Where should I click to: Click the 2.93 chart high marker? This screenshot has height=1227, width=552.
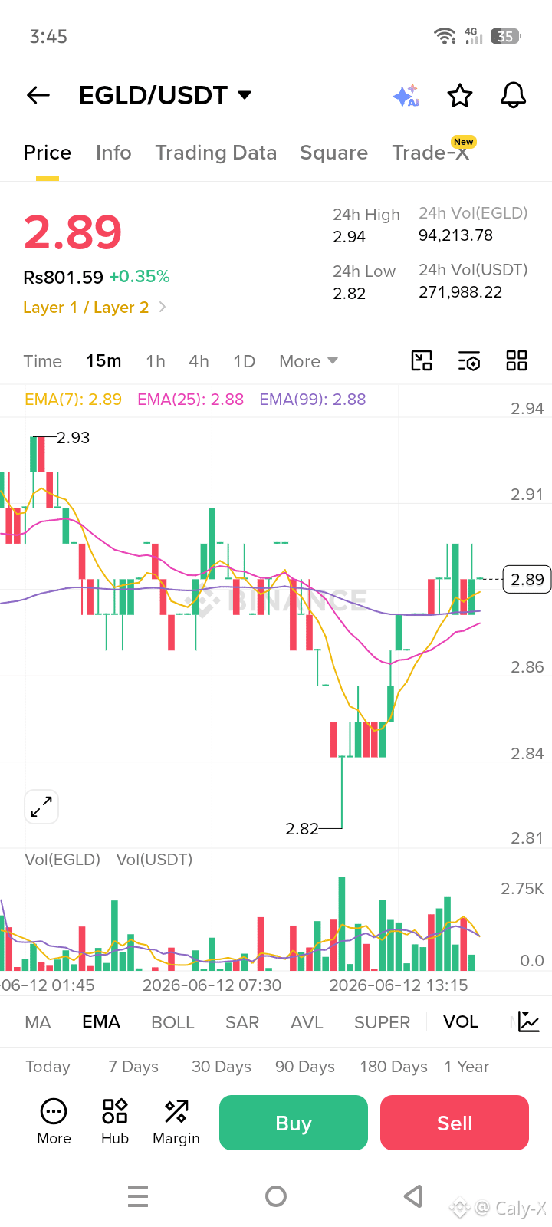[x=74, y=438]
